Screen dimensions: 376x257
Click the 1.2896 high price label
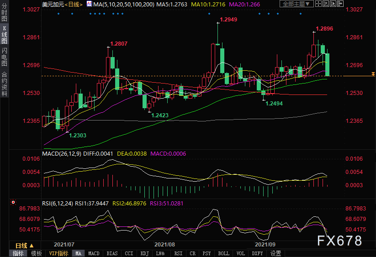[324, 29]
